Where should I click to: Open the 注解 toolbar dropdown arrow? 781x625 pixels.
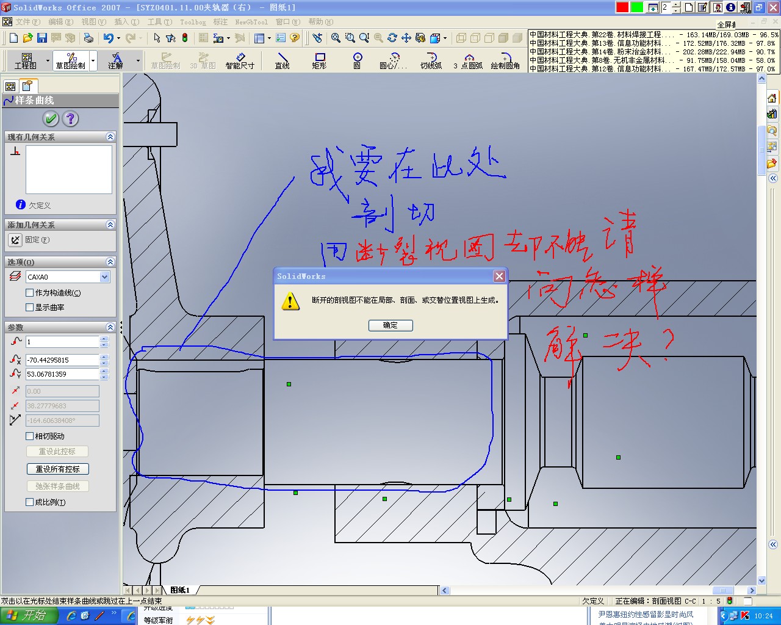(x=138, y=60)
